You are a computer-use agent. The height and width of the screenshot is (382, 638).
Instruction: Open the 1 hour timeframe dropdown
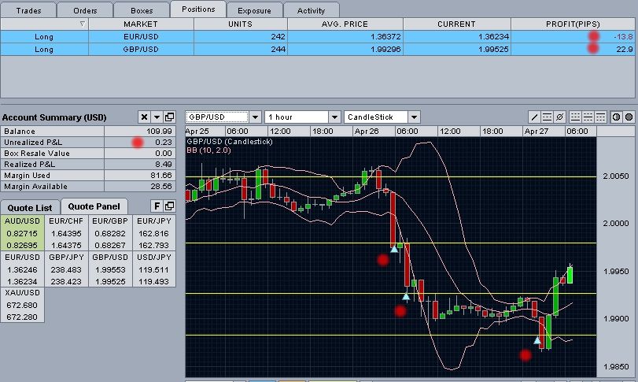(334, 117)
